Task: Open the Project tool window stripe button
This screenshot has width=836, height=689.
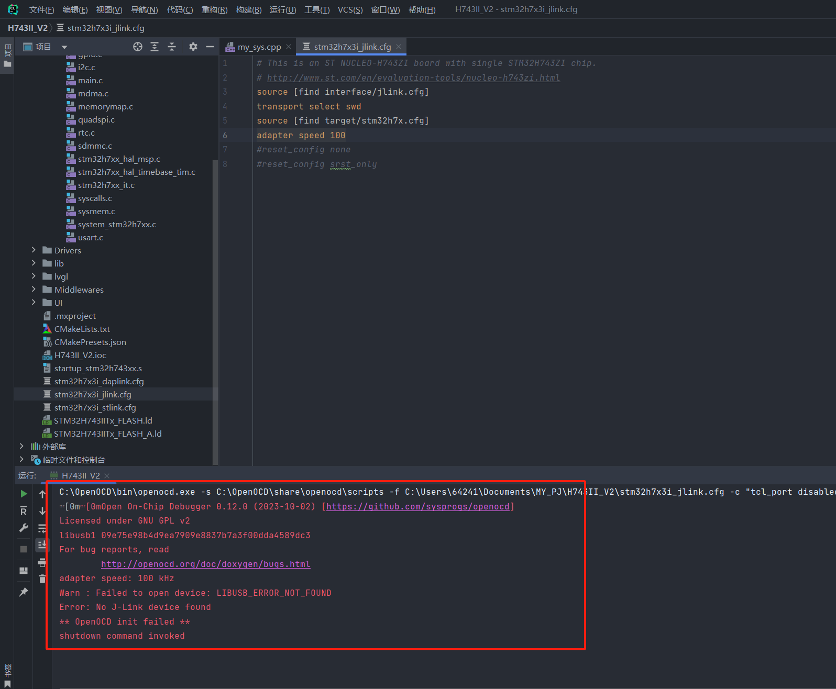Action: pos(7,57)
